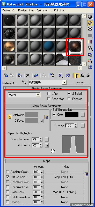Enable the Wire checkbox
95x207 pixels.
tap(49, 94)
